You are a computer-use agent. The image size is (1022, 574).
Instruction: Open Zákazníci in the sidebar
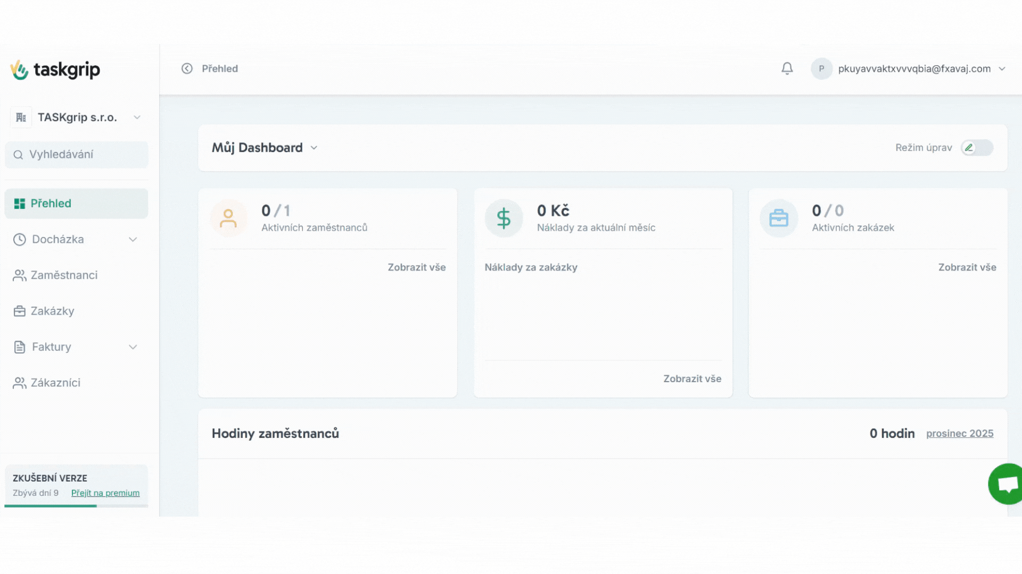click(55, 383)
